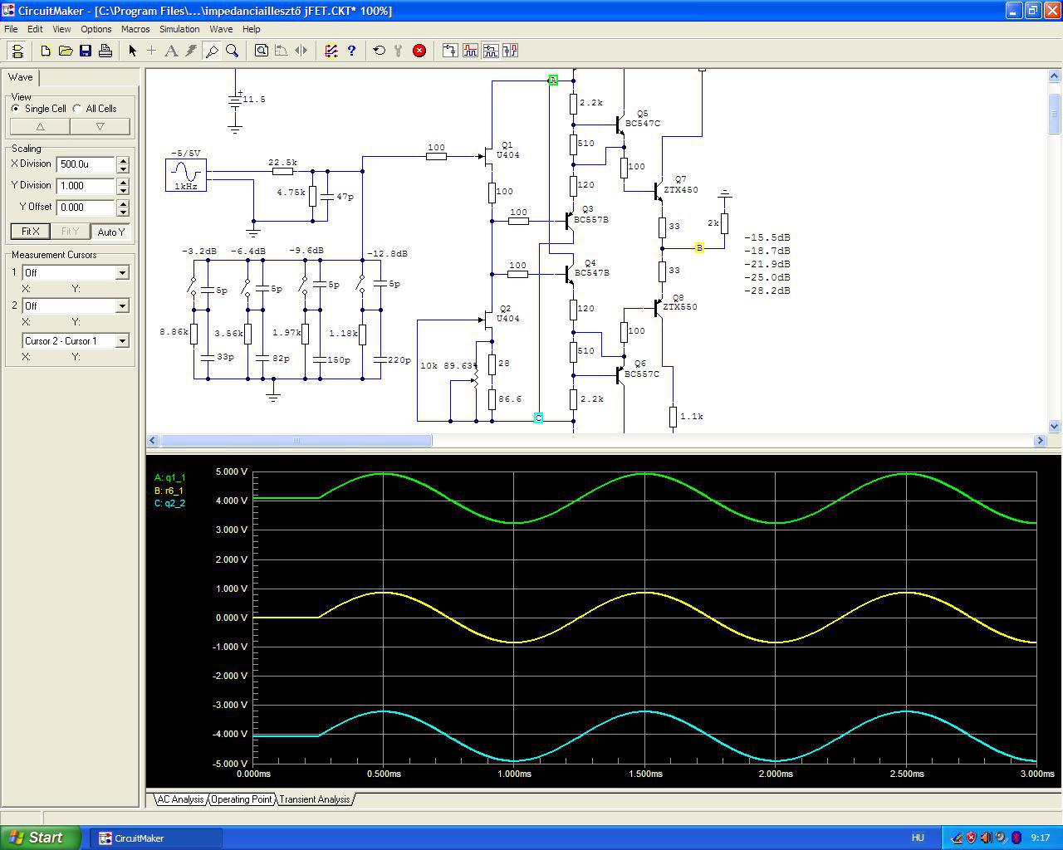This screenshot has width=1063, height=850.
Task: Click the New file toolbar icon
Action: pyautogui.click(x=46, y=51)
